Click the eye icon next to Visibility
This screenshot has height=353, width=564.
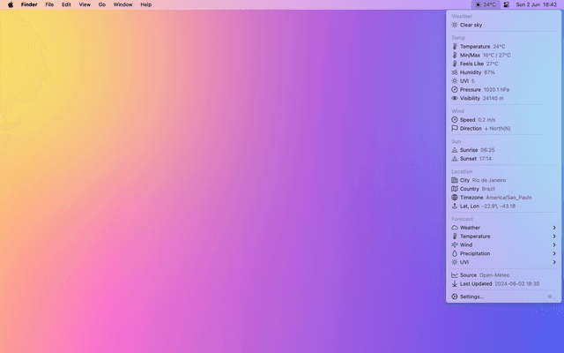[455, 98]
